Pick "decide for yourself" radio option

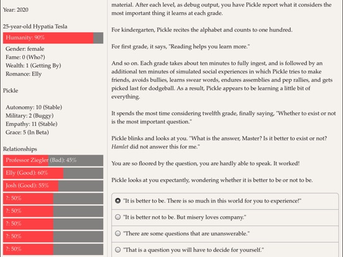coord(225,250)
